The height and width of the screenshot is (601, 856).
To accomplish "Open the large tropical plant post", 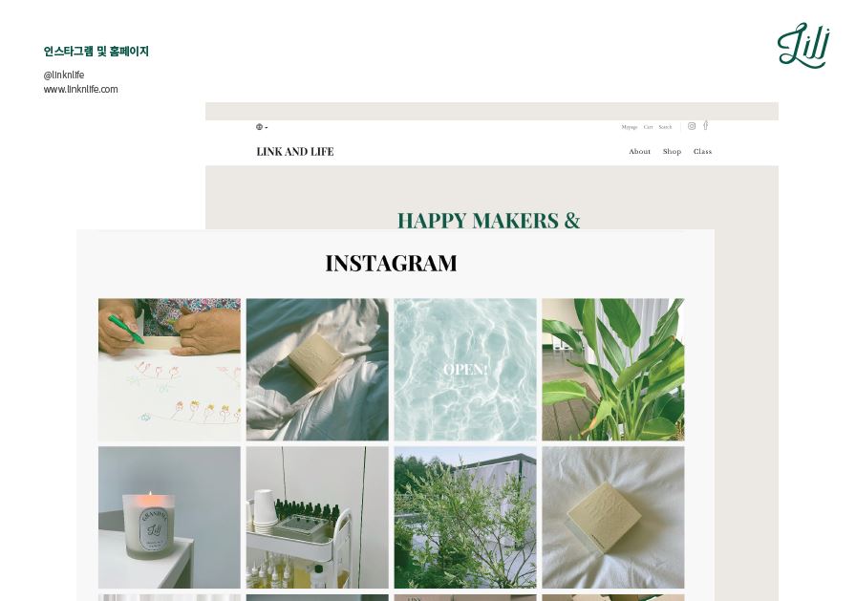I will pyautogui.click(x=613, y=370).
